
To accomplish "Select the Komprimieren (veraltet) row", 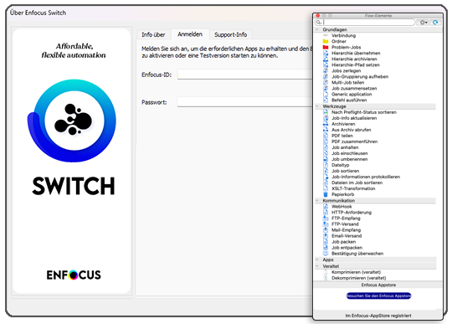I will tap(375, 272).
